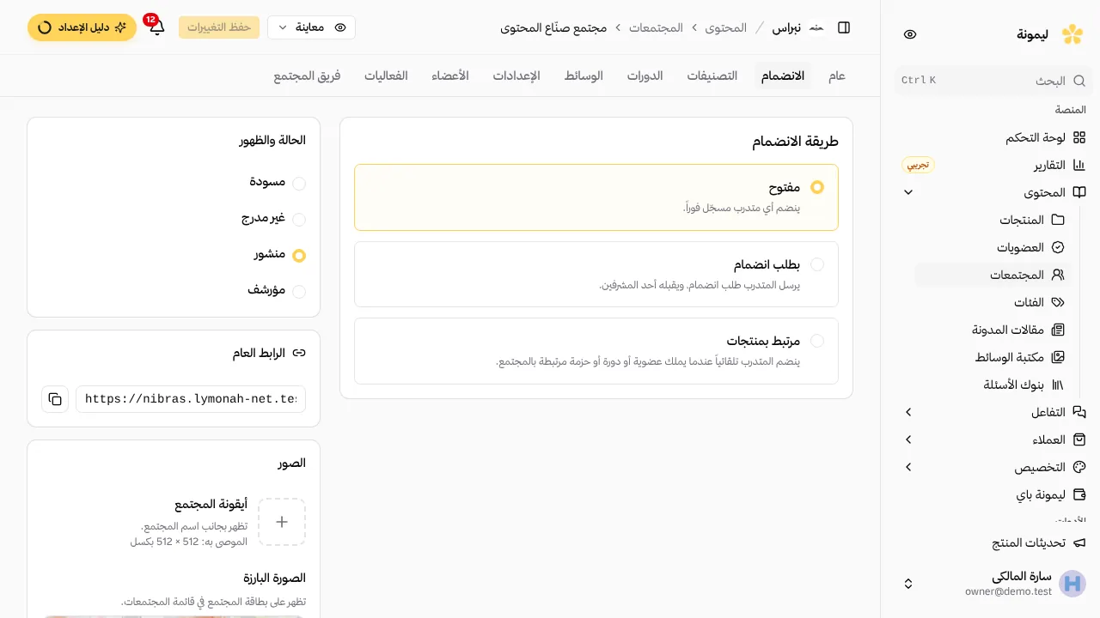Open مكتبة الوسائط image icon

[1058, 357]
